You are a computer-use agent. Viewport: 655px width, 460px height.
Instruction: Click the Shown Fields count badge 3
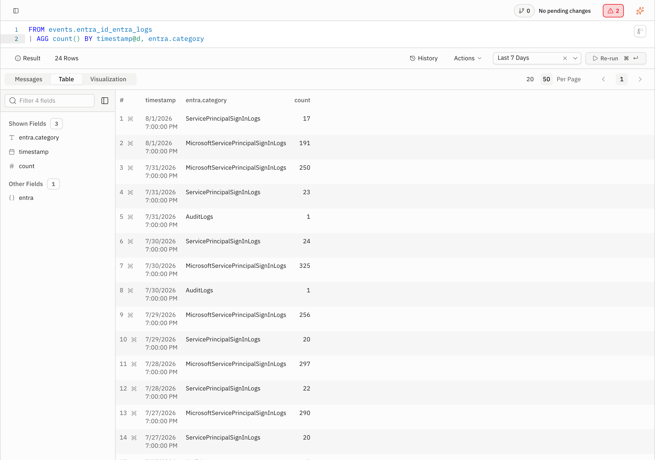pyautogui.click(x=57, y=124)
